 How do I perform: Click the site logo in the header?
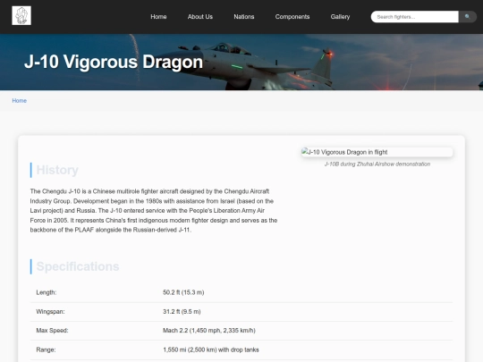(x=21, y=15)
